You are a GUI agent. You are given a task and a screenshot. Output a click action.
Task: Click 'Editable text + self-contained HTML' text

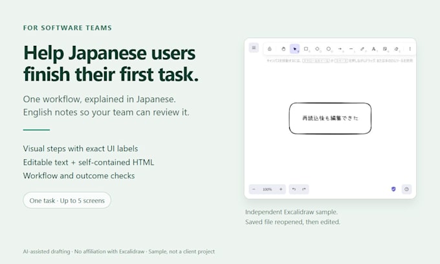(x=89, y=162)
